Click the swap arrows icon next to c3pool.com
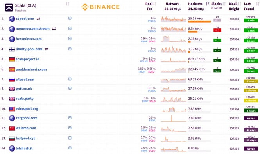Viewport: 260px width, 154px height. click(38, 19)
